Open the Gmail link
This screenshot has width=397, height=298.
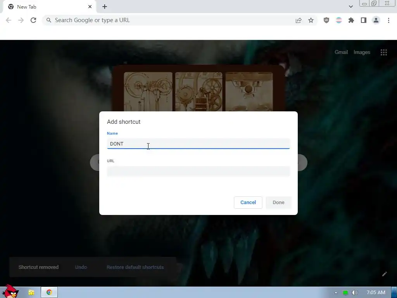click(341, 52)
